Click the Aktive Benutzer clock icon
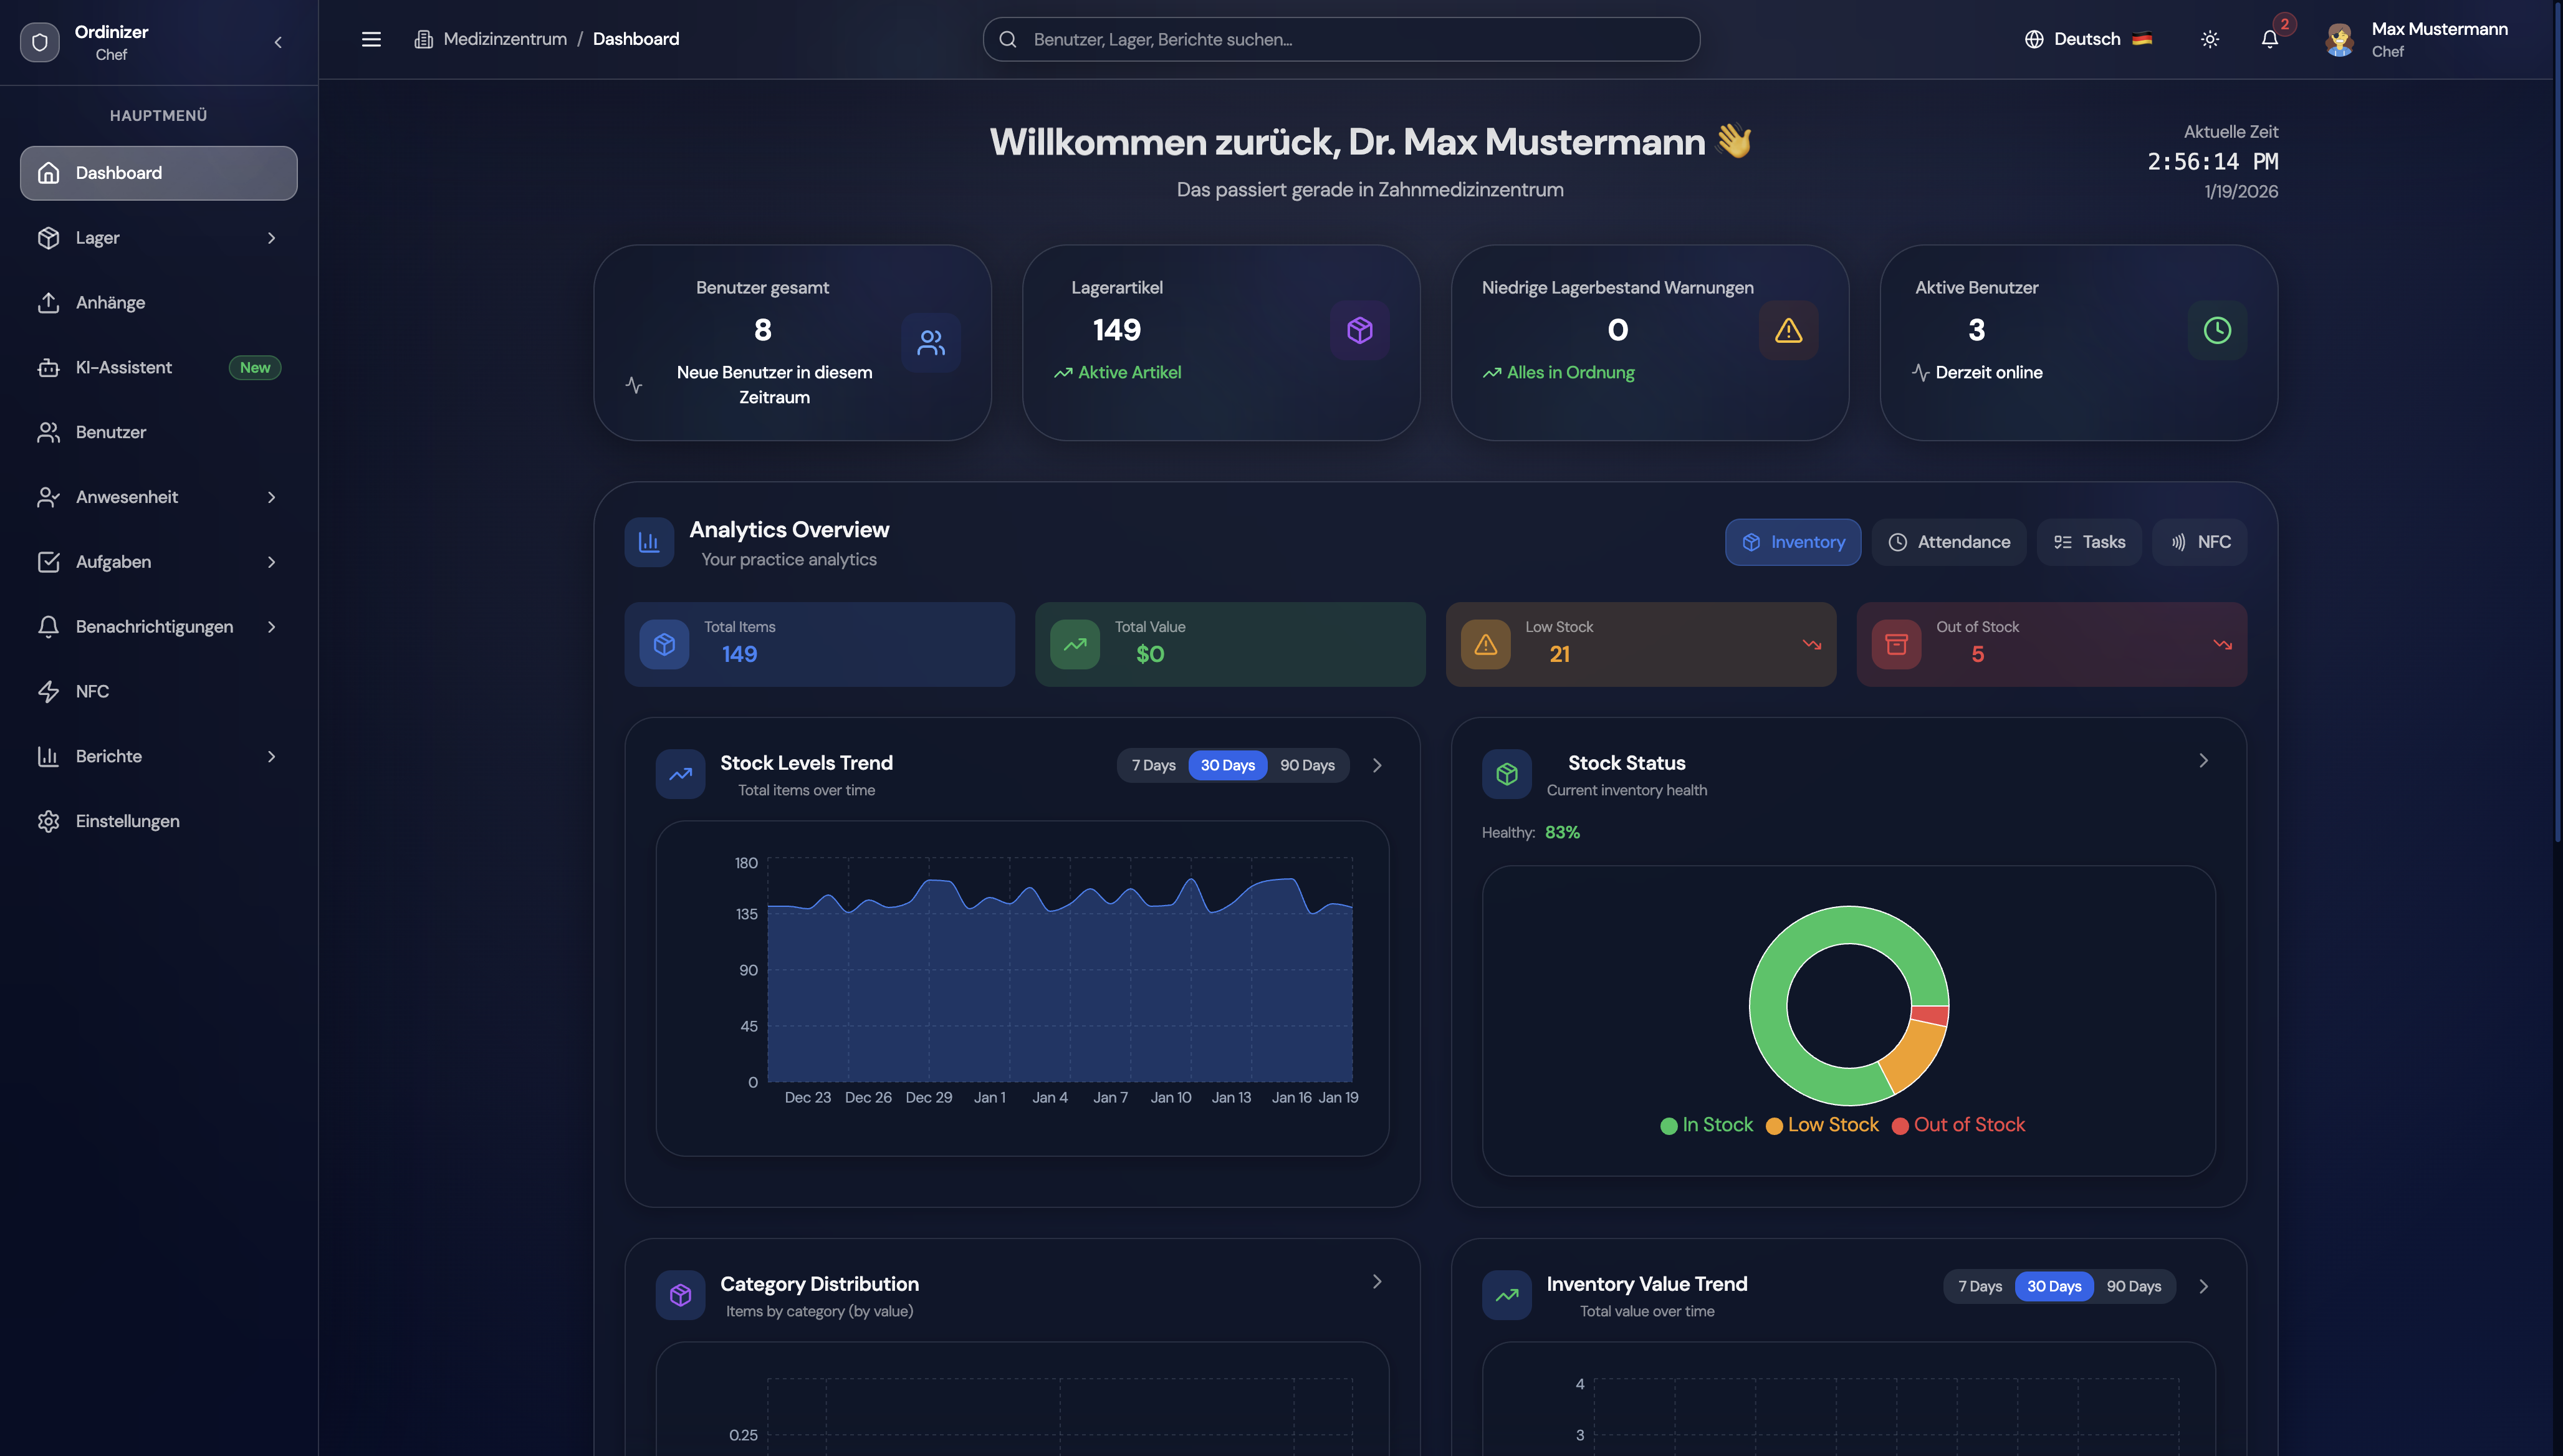Image resolution: width=2563 pixels, height=1456 pixels. coord(2217,330)
